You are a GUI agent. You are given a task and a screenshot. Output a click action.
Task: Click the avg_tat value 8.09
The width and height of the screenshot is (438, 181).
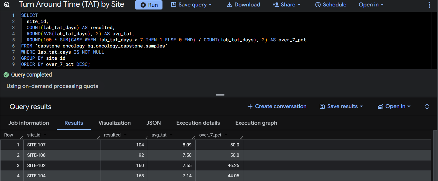click(187, 145)
